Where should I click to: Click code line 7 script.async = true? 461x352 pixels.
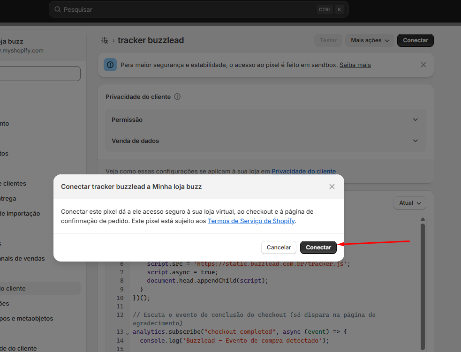[x=182, y=272]
